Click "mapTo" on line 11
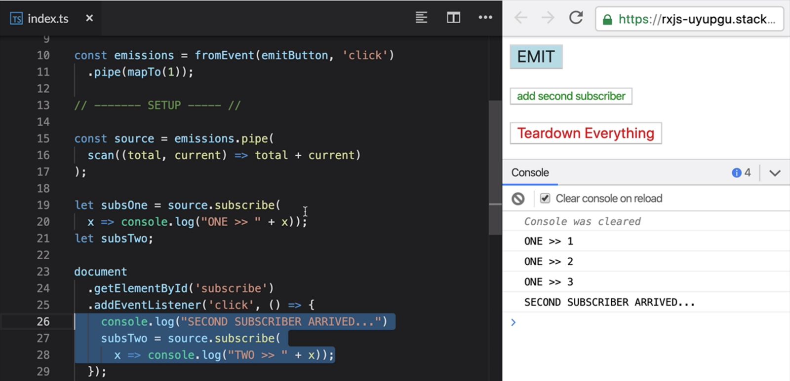Screen dimensions: 790x381 (144, 72)
